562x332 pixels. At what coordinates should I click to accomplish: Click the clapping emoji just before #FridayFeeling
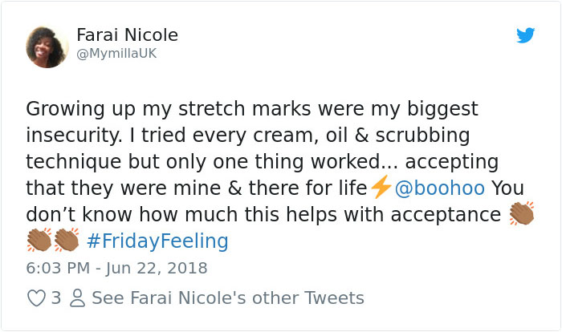coord(67,241)
